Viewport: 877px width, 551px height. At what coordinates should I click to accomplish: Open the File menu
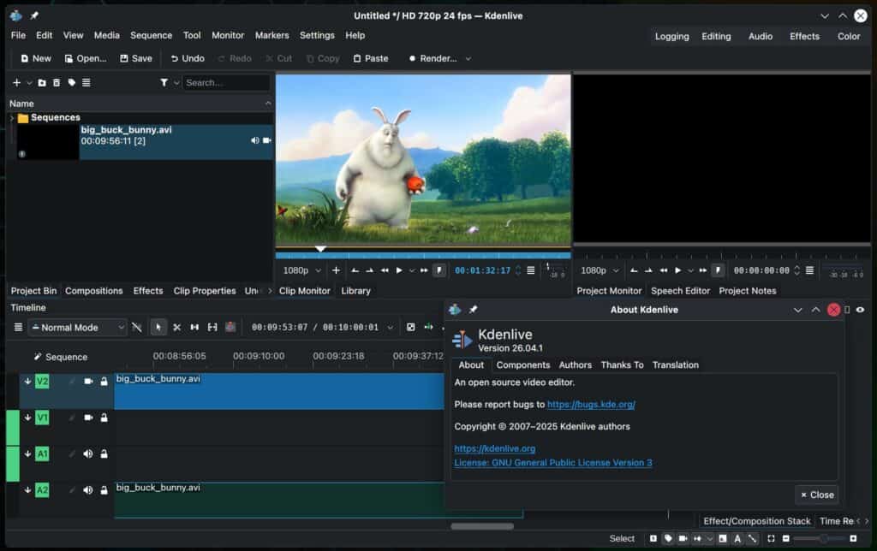click(x=18, y=35)
